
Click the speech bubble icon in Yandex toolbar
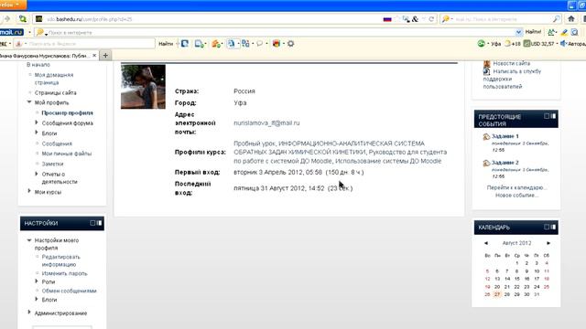coord(260,44)
